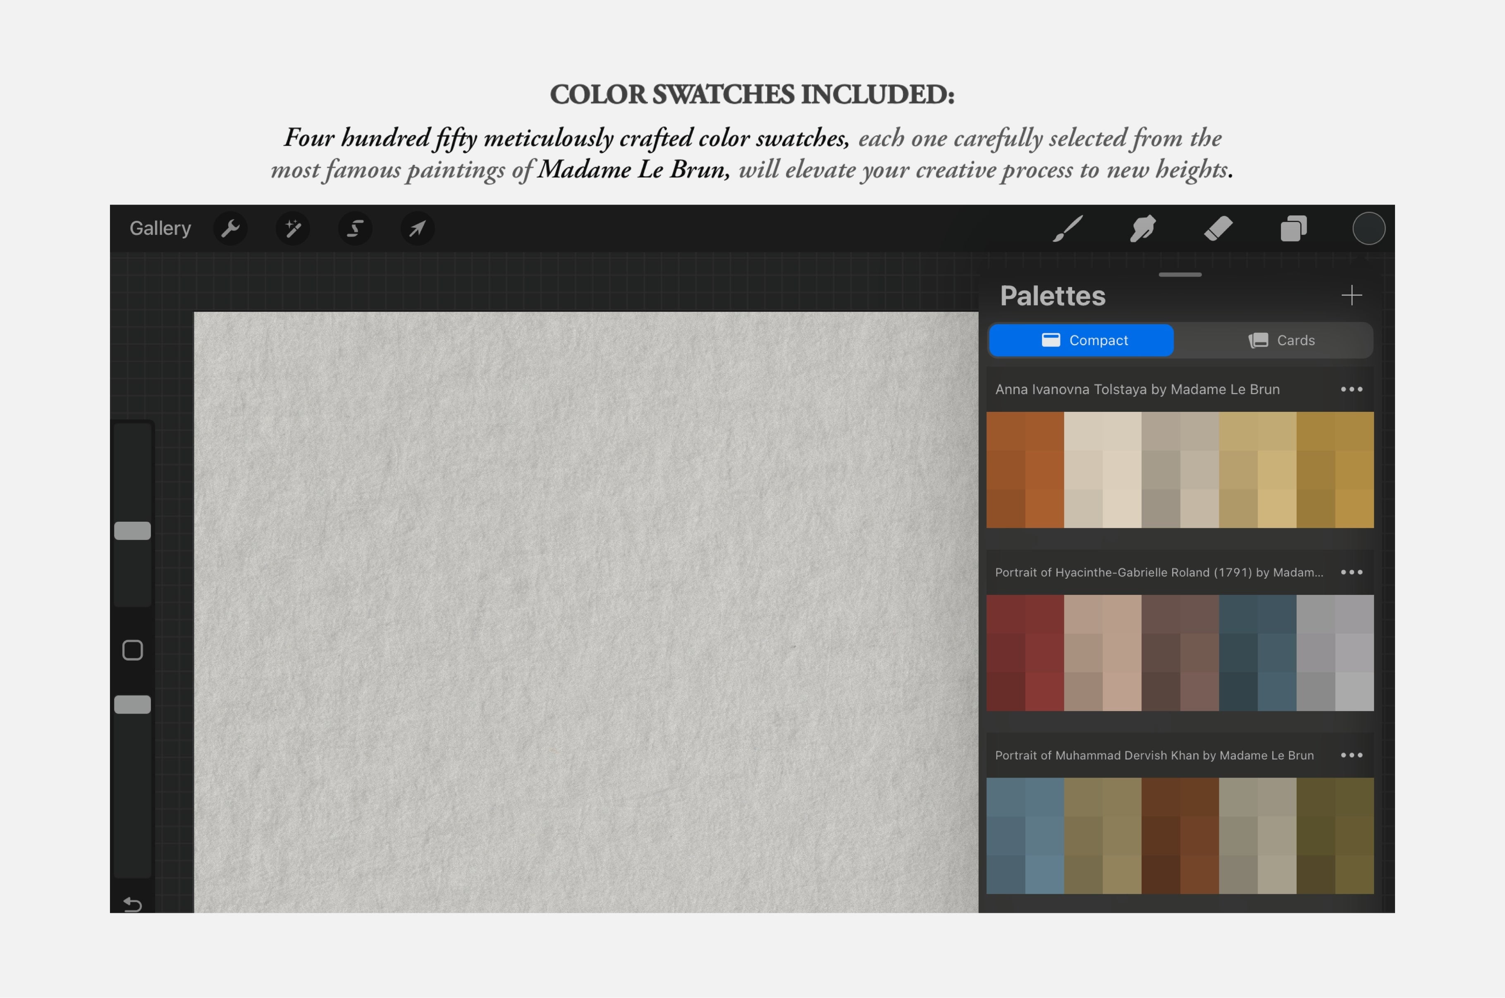The width and height of the screenshot is (1505, 998).
Task: Switch palette view to Compact mode
Action: (1080, 340)
